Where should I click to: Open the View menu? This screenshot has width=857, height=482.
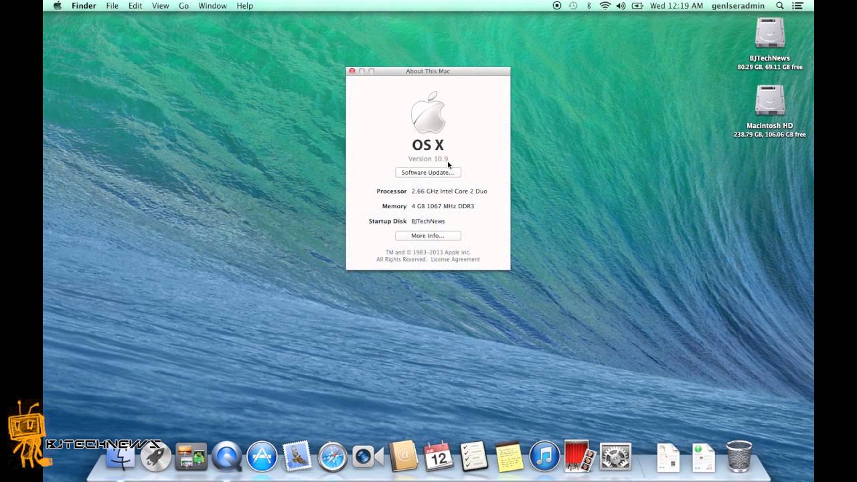click(x=160, y=6)
